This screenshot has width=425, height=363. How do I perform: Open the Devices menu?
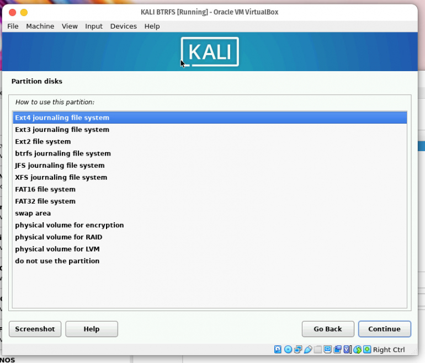click(123, 26)
